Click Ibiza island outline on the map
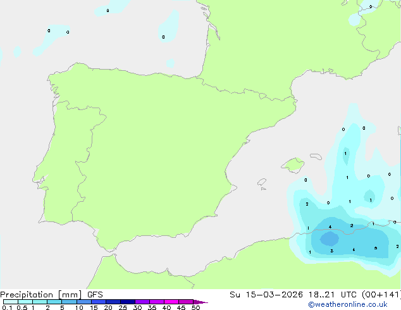The width and height of the screenshot is (401, 310). coord(262,182)
